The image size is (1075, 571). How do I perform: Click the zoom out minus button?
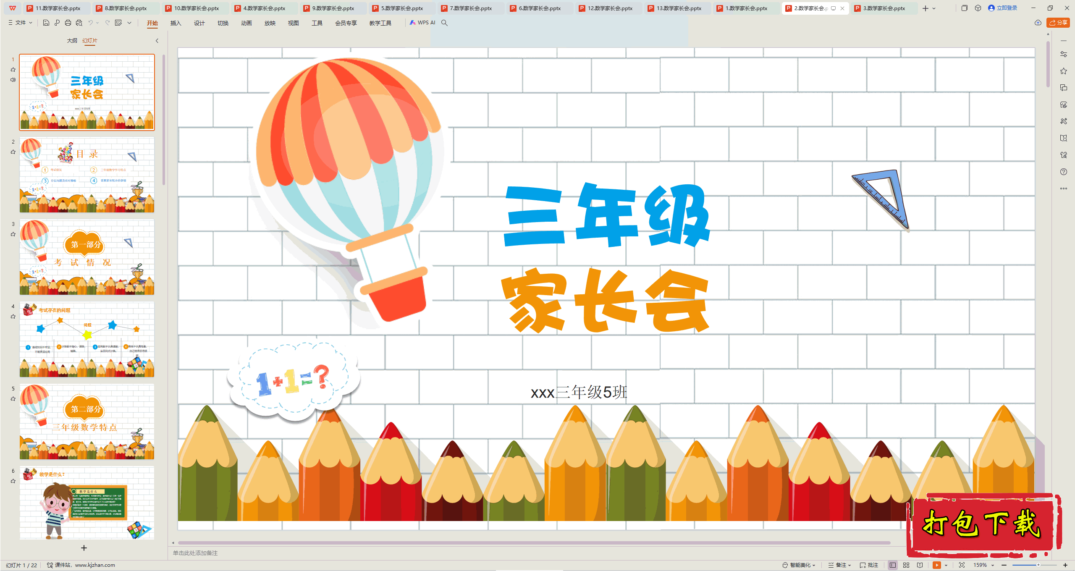click(1004, 565)
